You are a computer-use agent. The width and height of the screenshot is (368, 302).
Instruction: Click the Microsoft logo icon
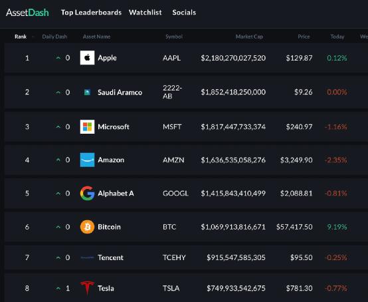tap(87, 126)
